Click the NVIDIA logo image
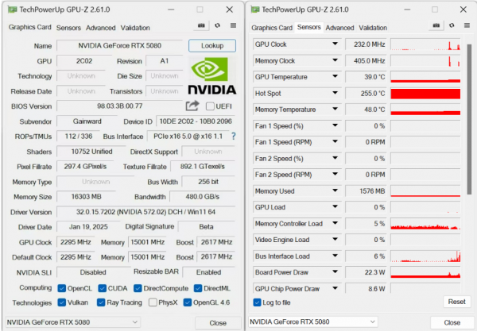Viewport: 477px width, 331px height. pos(212,75)
